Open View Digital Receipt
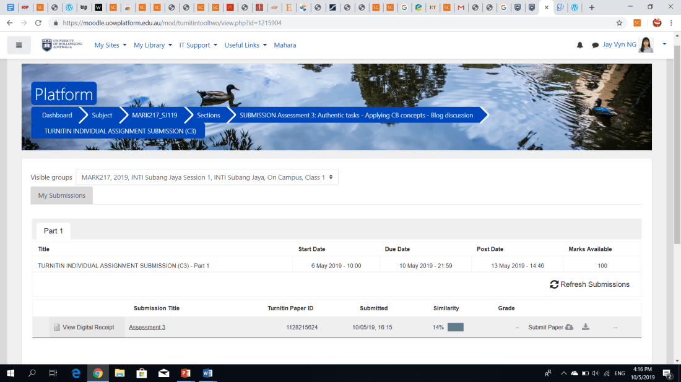The height and width of the screenshot is (382, 681). click(84, 328)
